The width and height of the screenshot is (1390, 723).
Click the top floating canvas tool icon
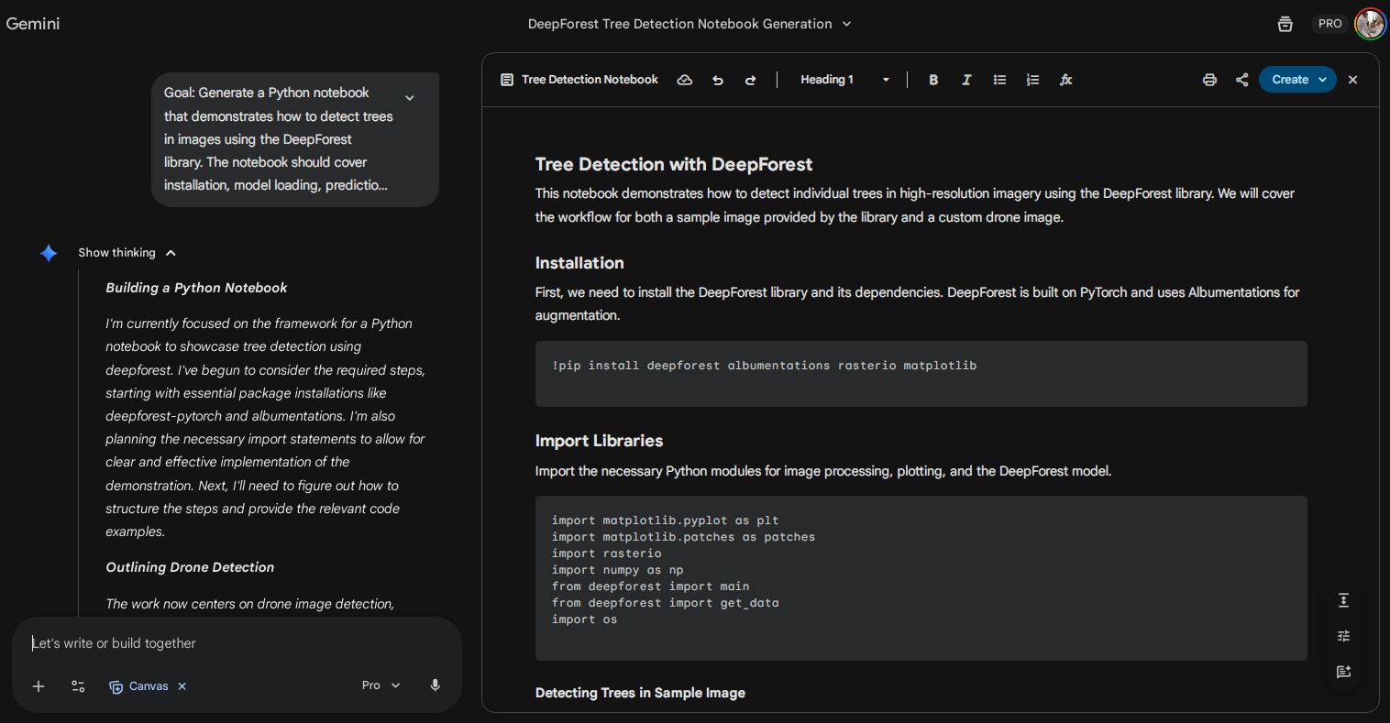coord(1343,600)
